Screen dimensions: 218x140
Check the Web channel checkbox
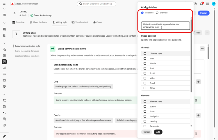[x=145, y=59]
